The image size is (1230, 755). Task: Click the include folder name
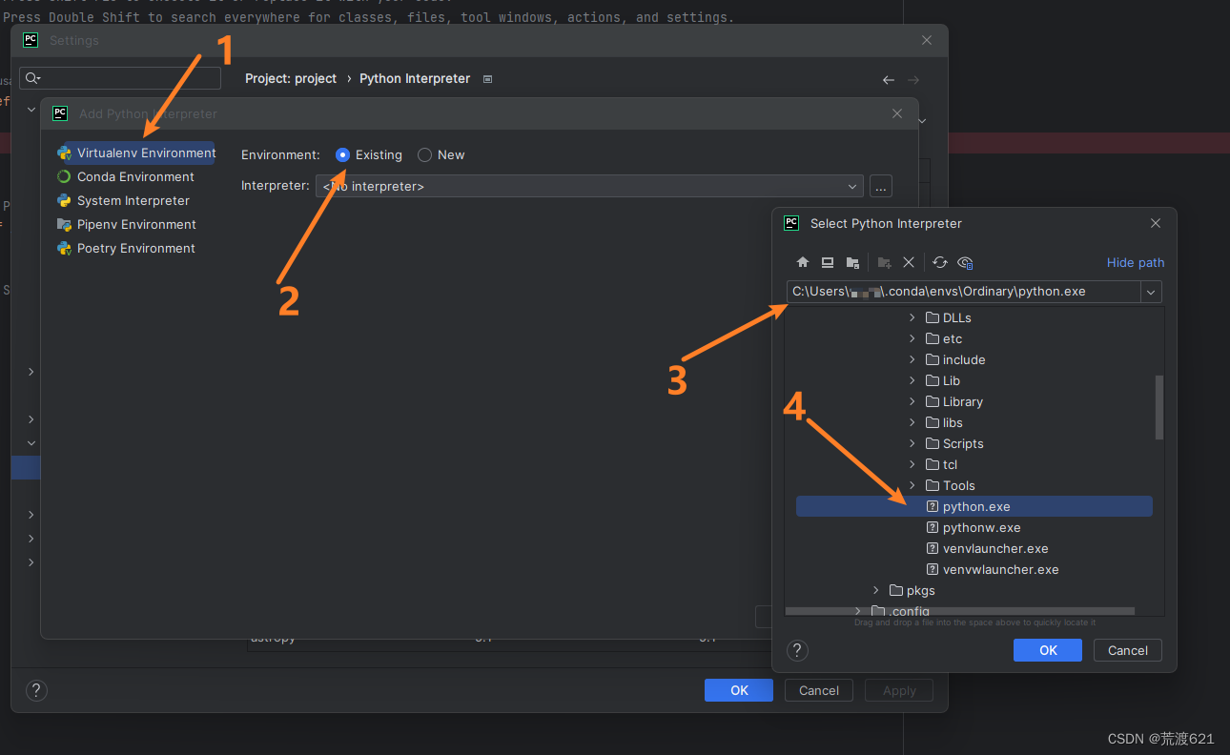click(964, 359)
